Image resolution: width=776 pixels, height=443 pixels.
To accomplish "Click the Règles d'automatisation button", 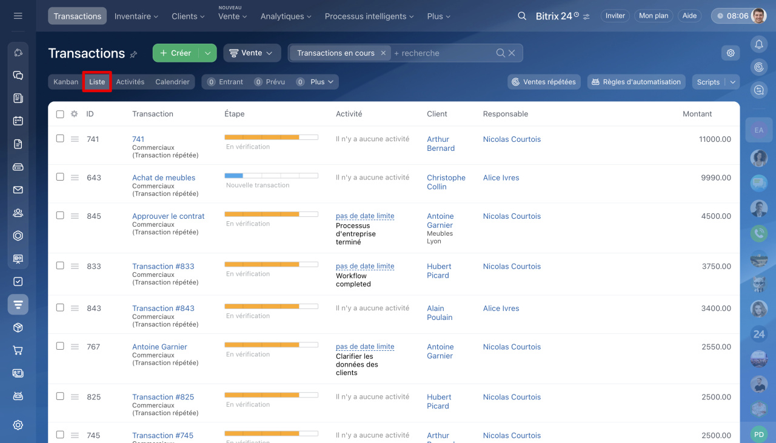I will 636,82.
